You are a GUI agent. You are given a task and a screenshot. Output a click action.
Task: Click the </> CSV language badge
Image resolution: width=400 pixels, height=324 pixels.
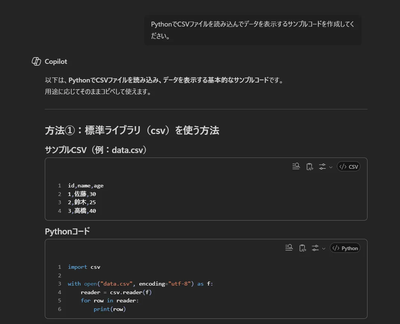pos(348,166)
